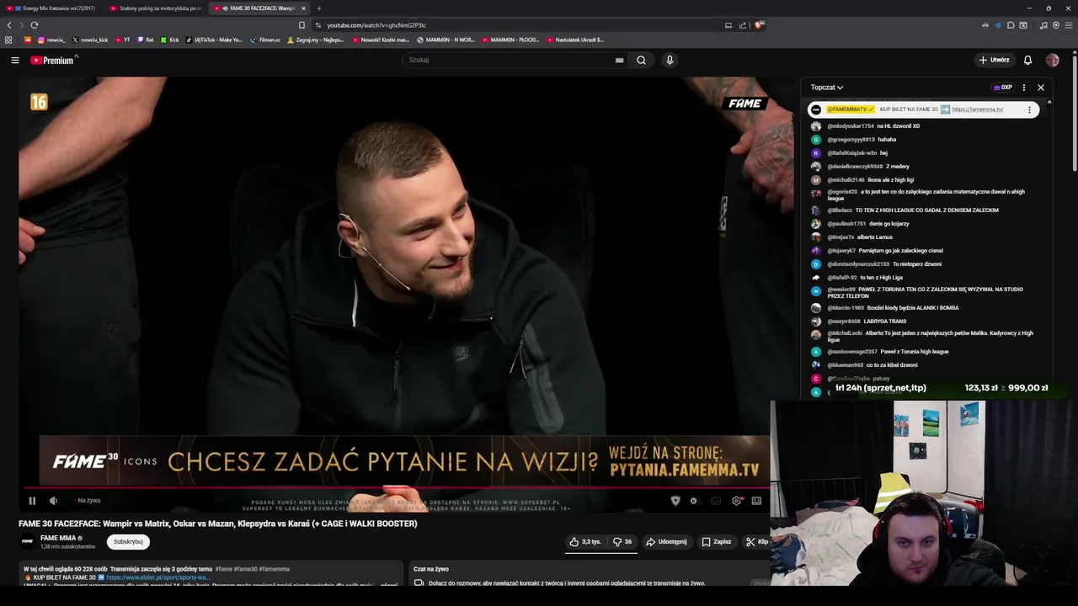Viewport: 1078px width, 606px height.
Task: Open the FAME MMA channel name link
Action: tap(58, 538)
